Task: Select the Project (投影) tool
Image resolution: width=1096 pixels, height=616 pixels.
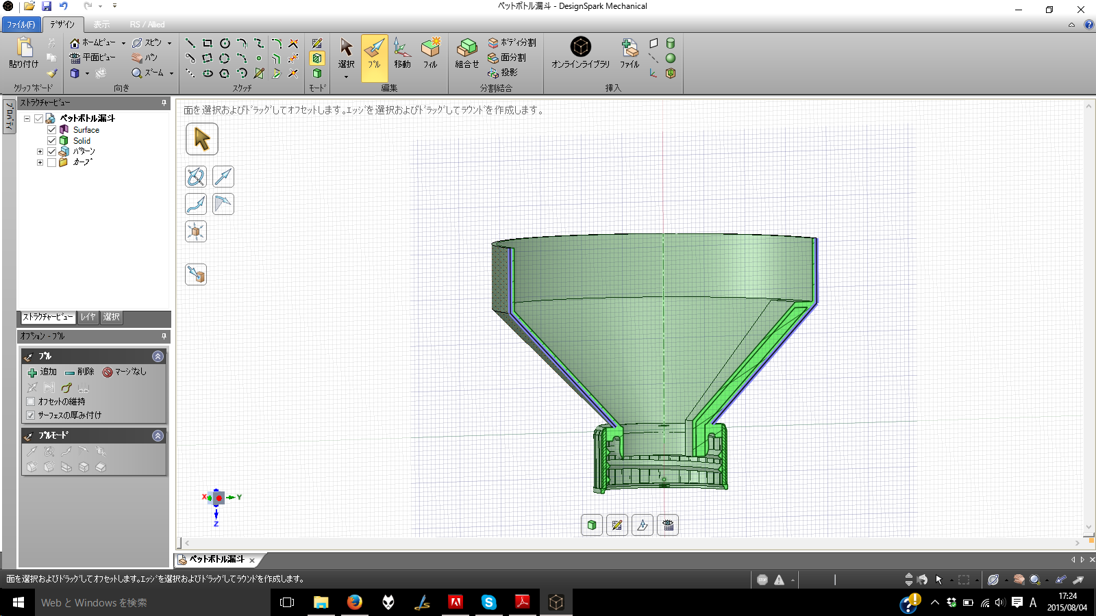Action: (503, 73)
